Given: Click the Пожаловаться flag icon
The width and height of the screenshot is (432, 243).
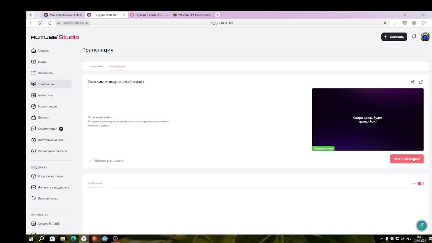Looking at the screenshot, I should coord(33,198).
